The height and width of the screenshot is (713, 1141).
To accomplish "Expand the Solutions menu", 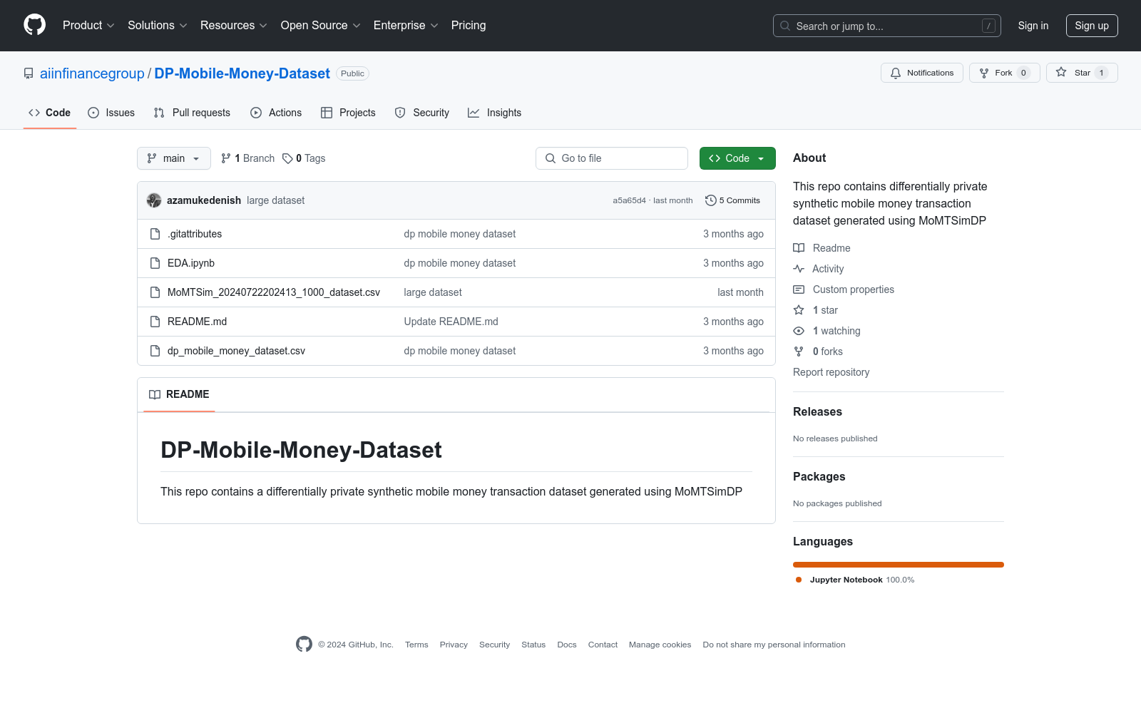I will pyautogui.click(x=158, y=26).
